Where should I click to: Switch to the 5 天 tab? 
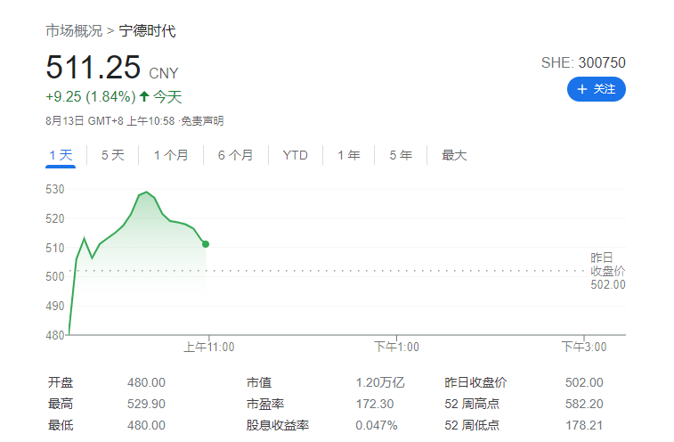point(112,155)
